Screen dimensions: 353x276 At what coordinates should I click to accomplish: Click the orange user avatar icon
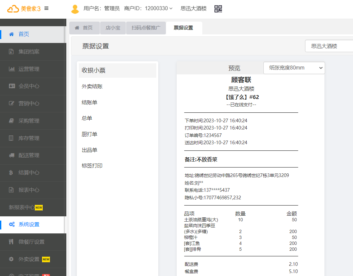pyautogui.click(x=75, y=9)
